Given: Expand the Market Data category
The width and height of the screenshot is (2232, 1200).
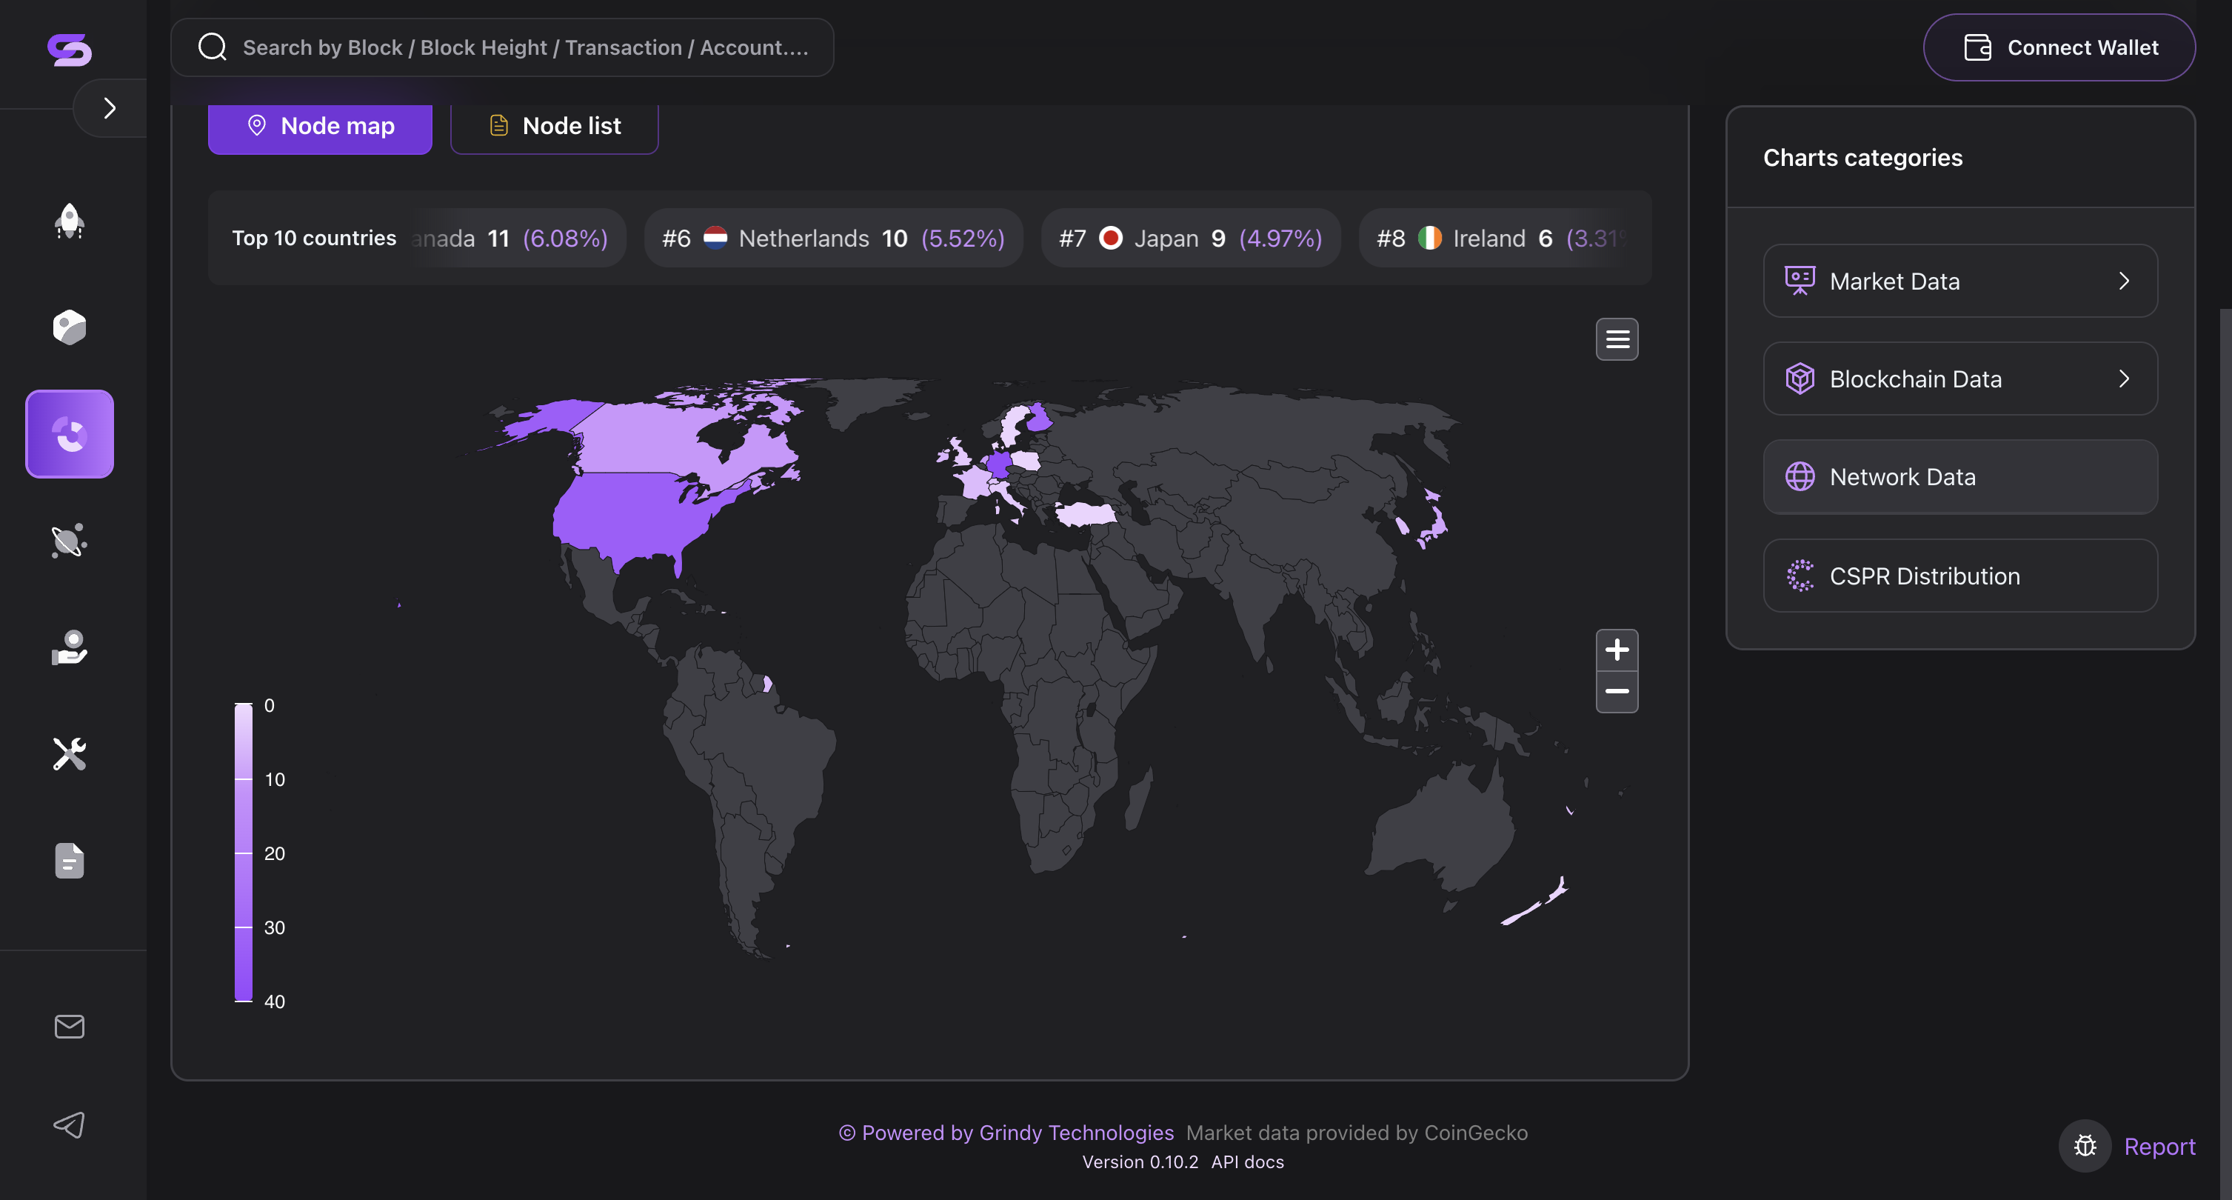Looking at the screenshot, I should (x=1961, y=281).
